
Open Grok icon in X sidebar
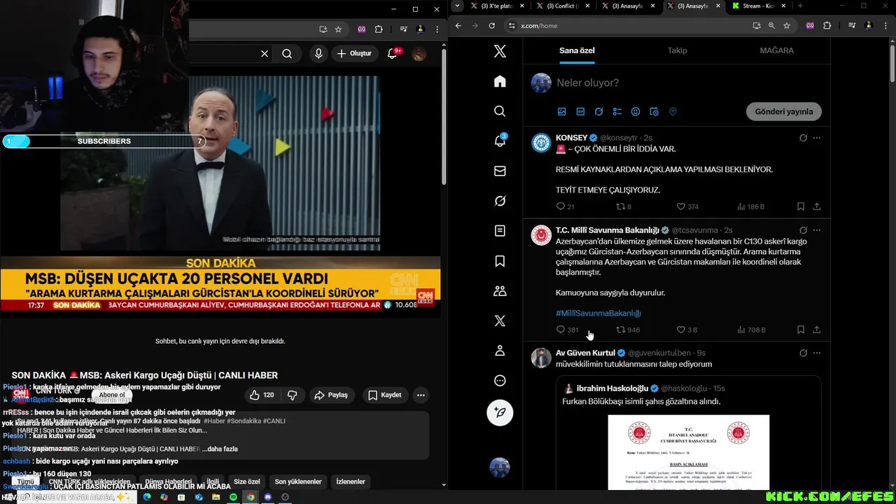(500, 201)
